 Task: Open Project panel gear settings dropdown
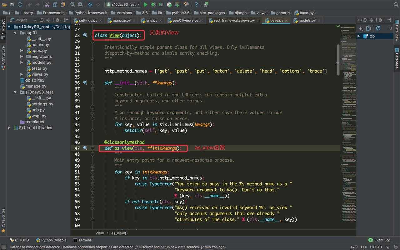[58, 20]
